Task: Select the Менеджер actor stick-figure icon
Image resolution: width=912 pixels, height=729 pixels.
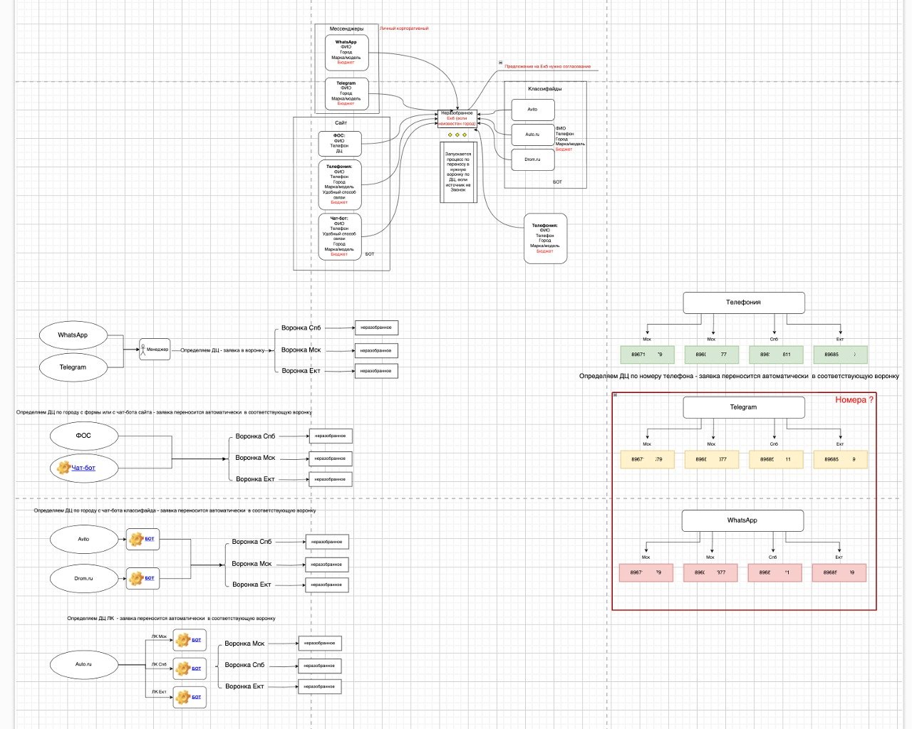Action: 143,350
